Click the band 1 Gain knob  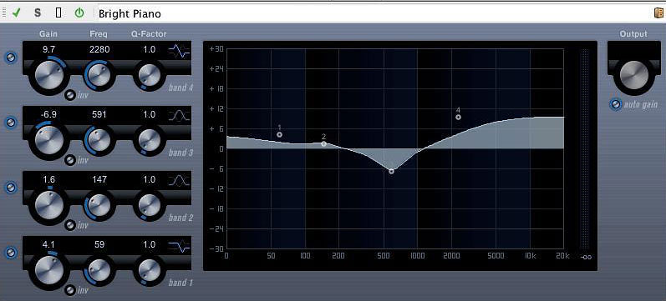pyautogui.click(x=48, y=269)
